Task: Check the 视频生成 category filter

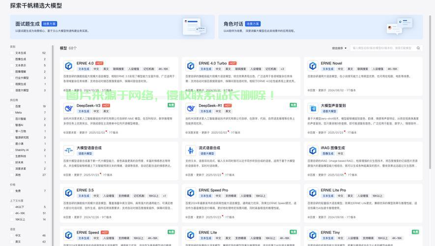Action: coord(12,84)
